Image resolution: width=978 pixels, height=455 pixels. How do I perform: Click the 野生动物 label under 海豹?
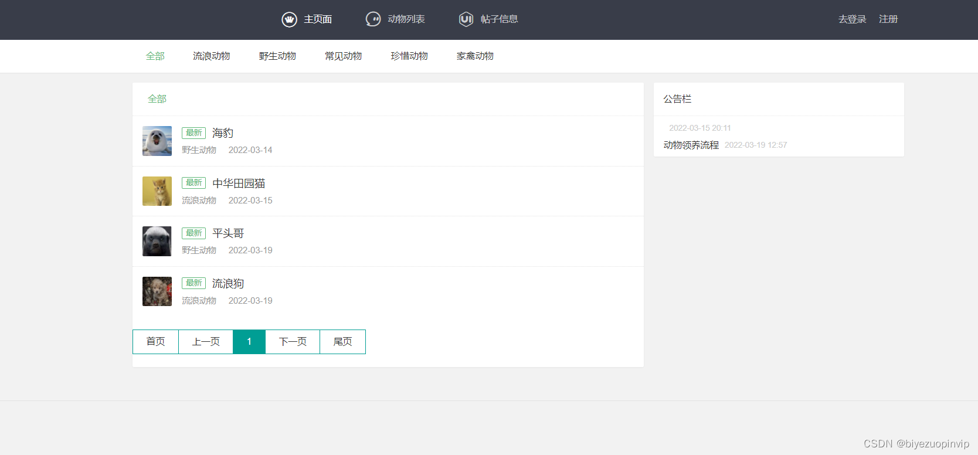pyautogui.click(x=199, y=150)
